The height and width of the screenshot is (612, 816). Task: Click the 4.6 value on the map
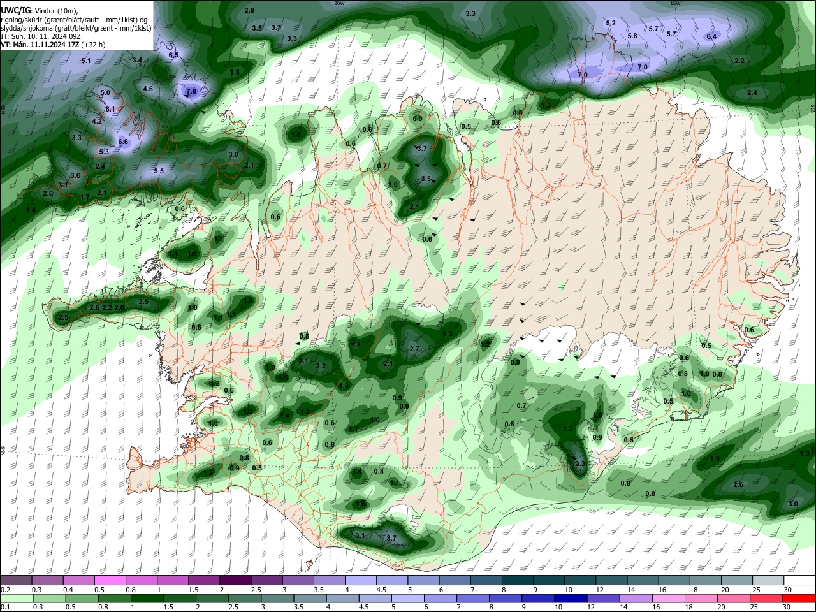[148, 89]
